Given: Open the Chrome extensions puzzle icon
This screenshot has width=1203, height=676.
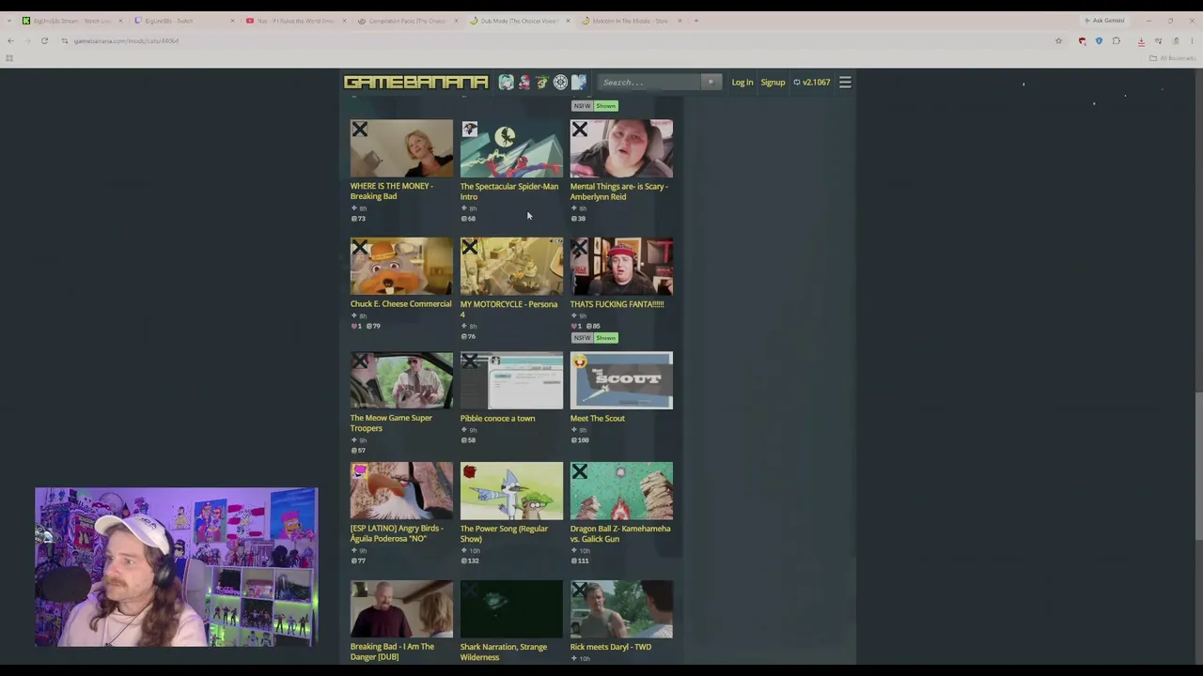Looking at the screenshot, I should click(x=1117, y=41).
